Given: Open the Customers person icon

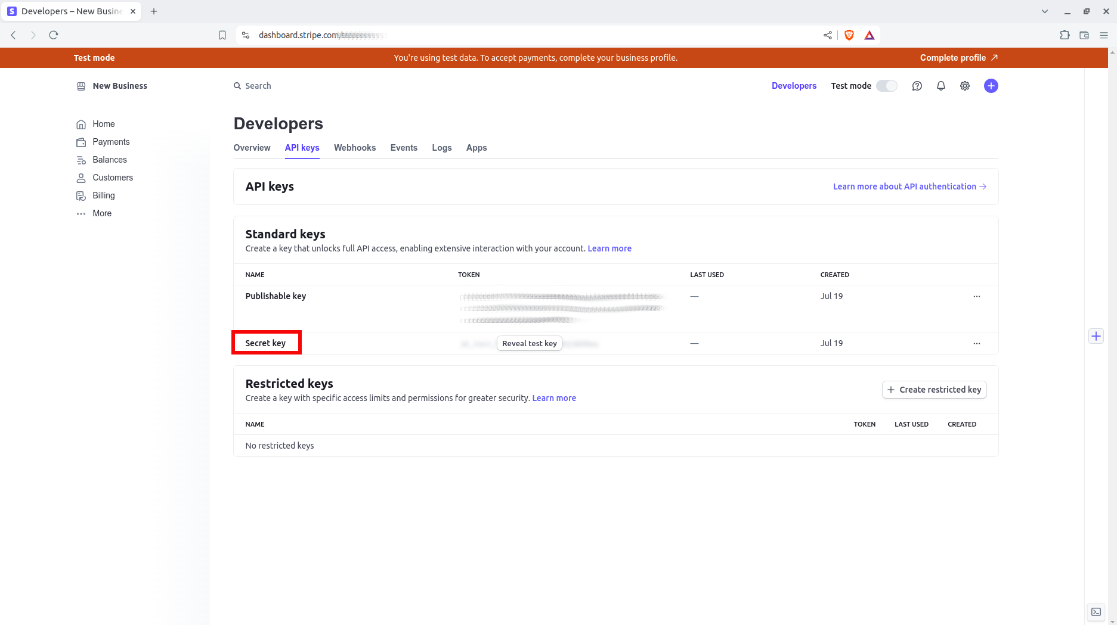Looking at the screenshot, I should [x=81, y=178].
